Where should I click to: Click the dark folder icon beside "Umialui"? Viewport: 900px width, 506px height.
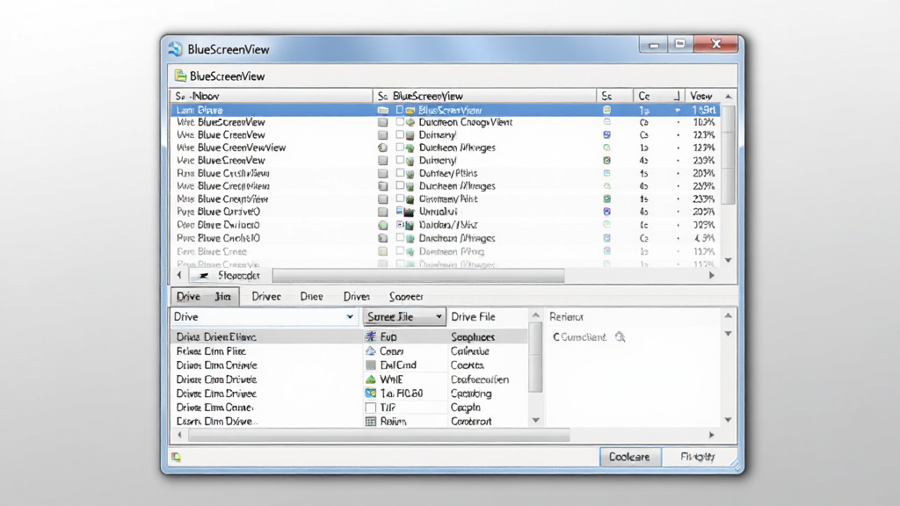tap(409, 212)
